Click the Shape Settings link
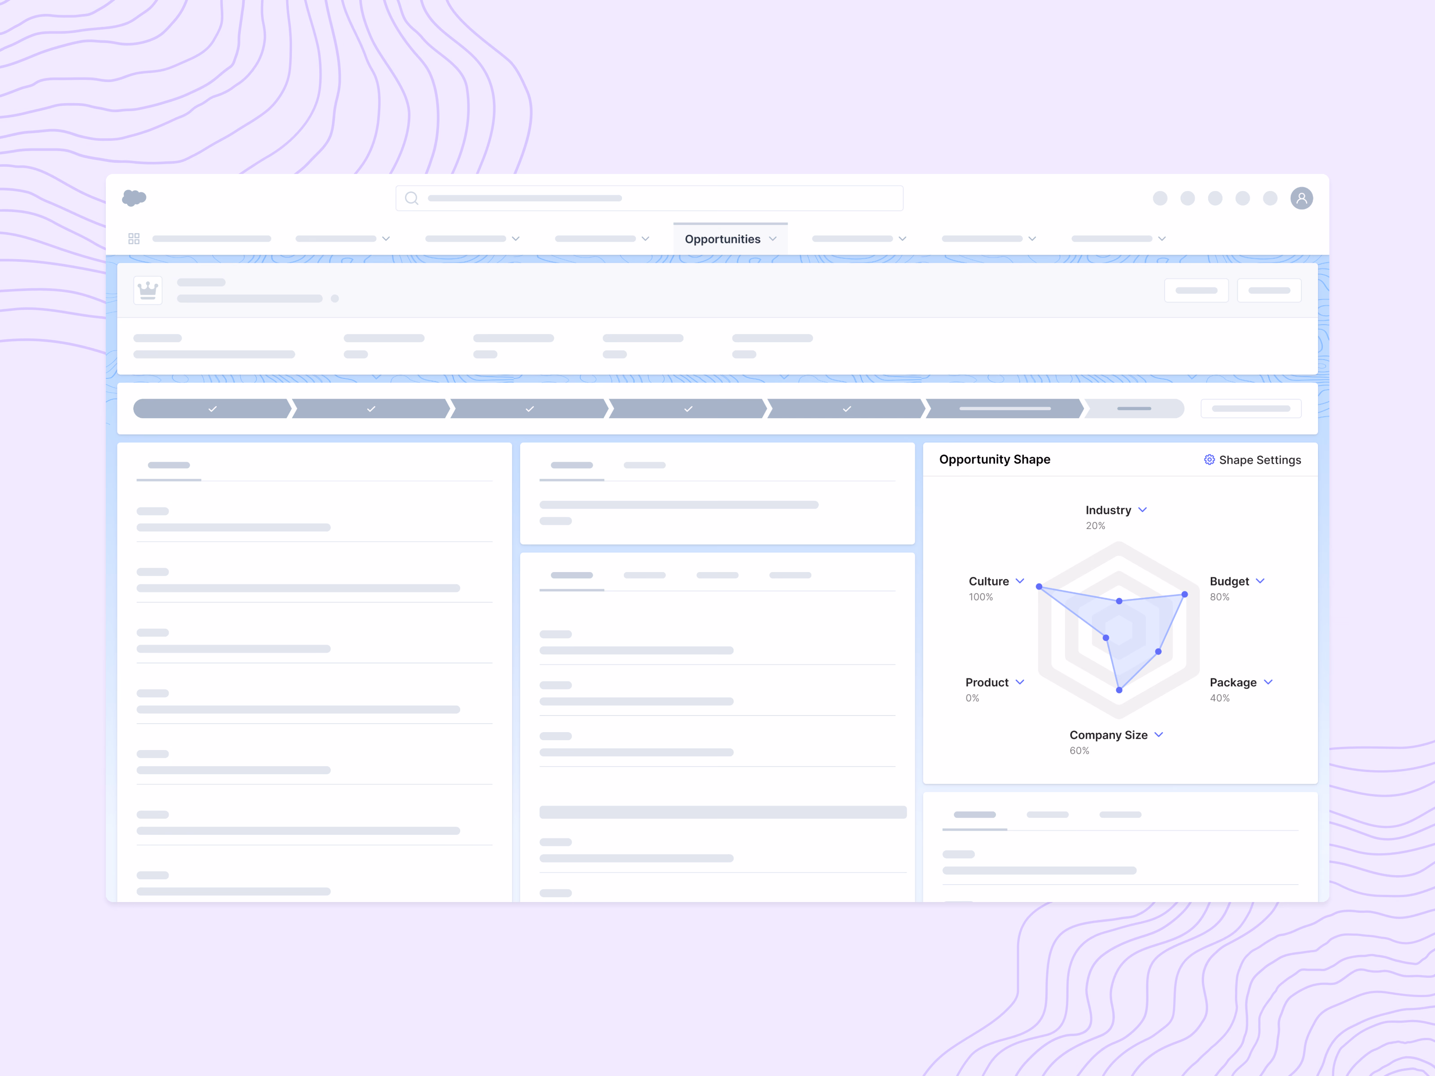1435x1076 pixels. coord(1252,460)
